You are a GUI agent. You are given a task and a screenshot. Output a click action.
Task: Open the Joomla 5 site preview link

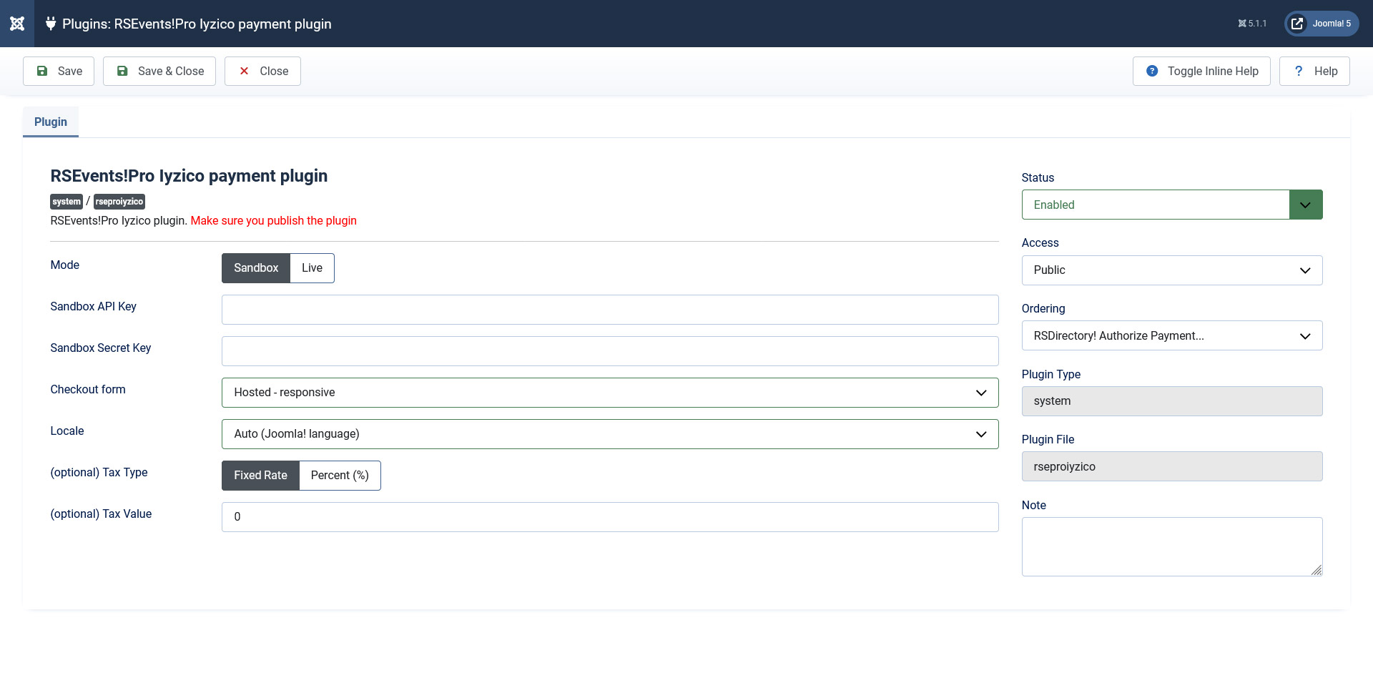(1322, 24)
